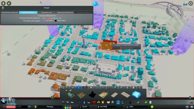Open the Education book icon

[108, 102]
